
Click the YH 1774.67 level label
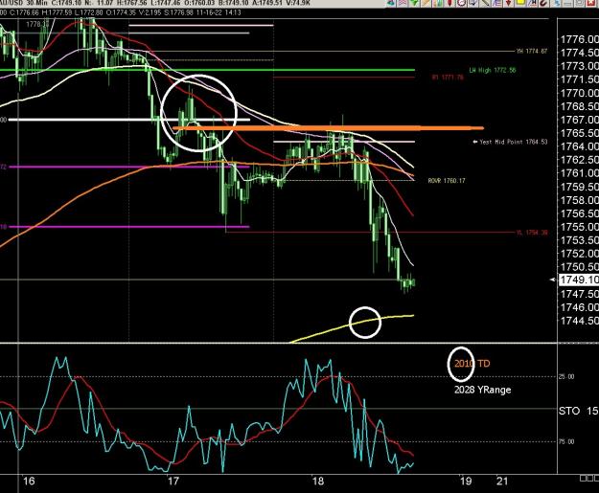[531, 51]
